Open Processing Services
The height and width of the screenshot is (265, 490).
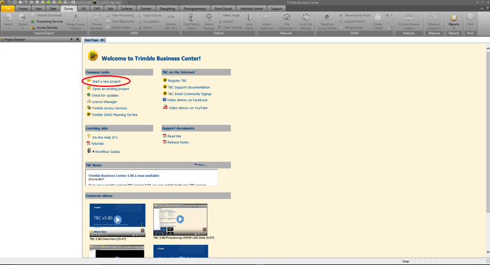pyautogui.click(x=47, y=21)
